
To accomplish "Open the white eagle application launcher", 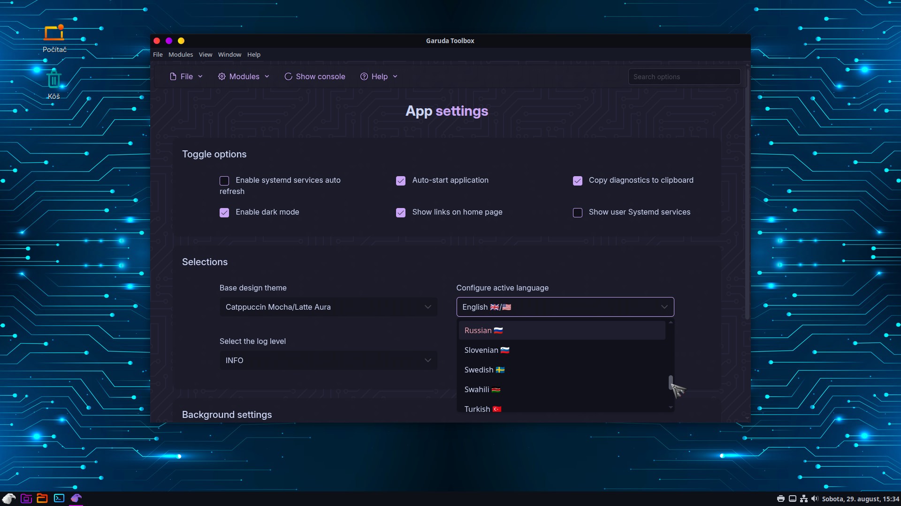I will (9, 499).
